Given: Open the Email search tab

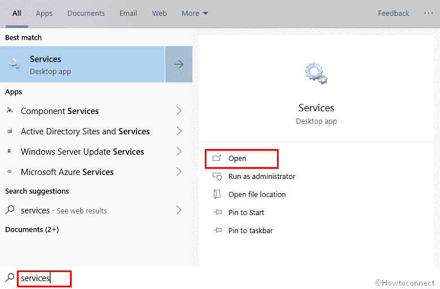Looking at the screenshot, I should tap(128, 13).
